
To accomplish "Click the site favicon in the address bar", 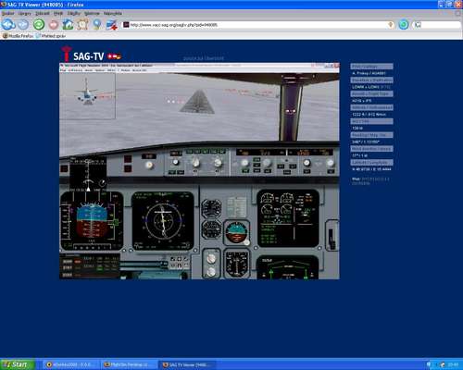I will click(x=126, y=25).
